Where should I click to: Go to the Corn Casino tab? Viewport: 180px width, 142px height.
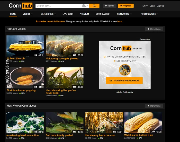pyautogui.click(x=103, y=14)
